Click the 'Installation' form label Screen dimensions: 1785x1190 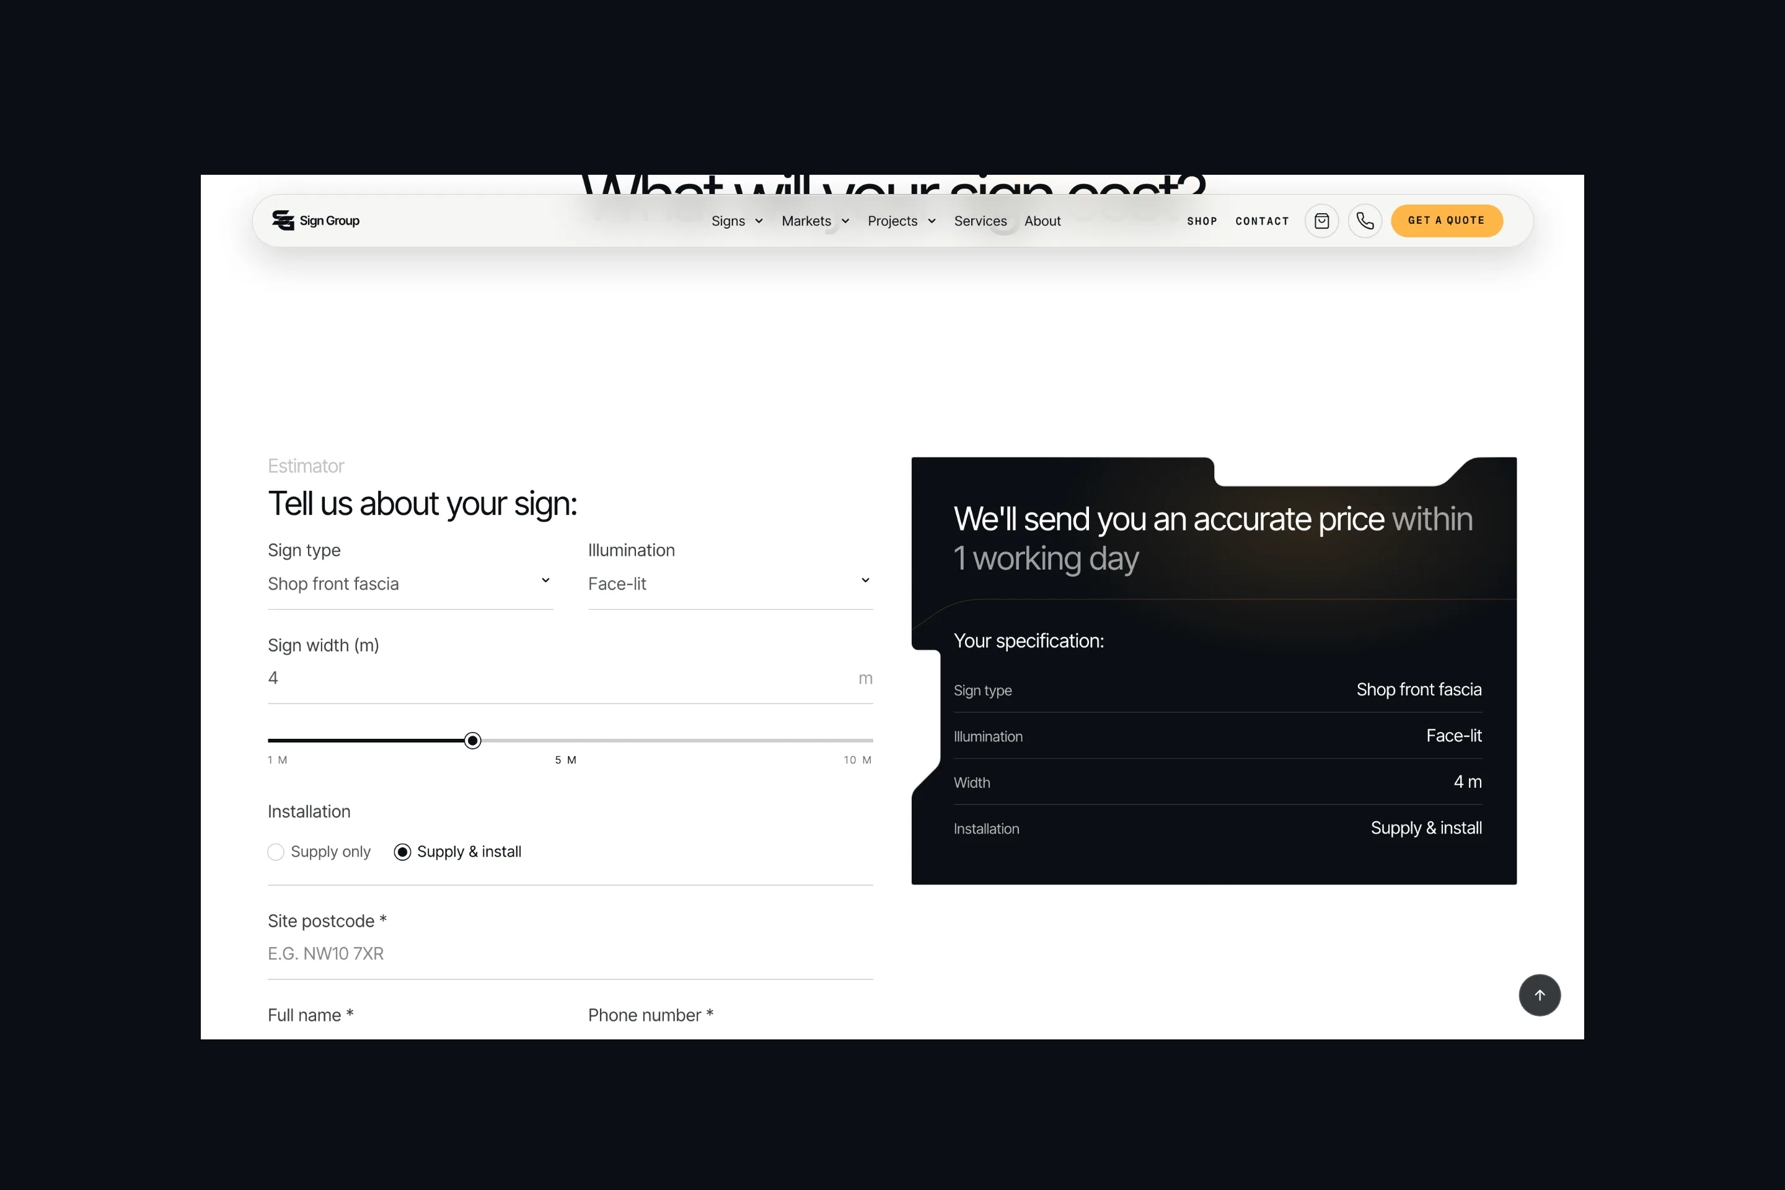click(x=309, y=811)
